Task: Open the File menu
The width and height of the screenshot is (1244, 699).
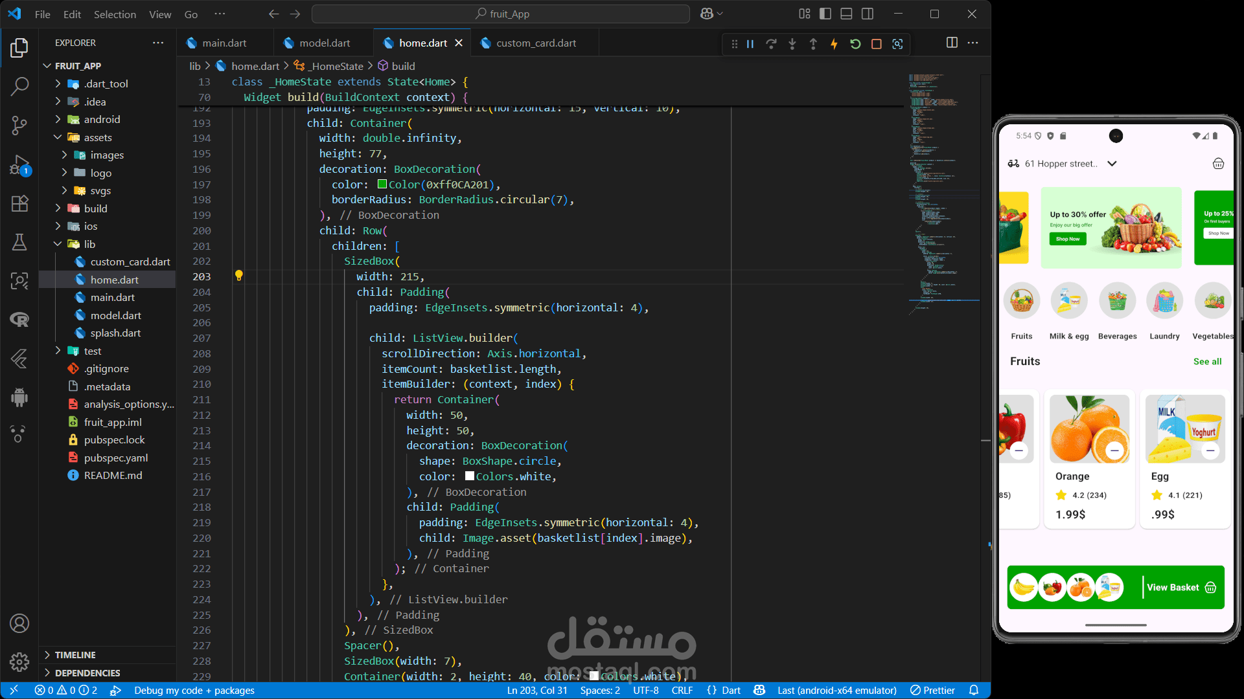Action: (42, 14)
